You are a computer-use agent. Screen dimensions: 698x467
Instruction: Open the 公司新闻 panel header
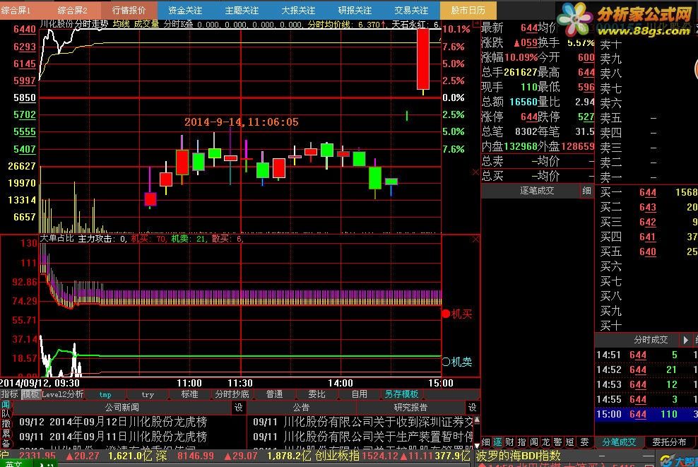122,408
